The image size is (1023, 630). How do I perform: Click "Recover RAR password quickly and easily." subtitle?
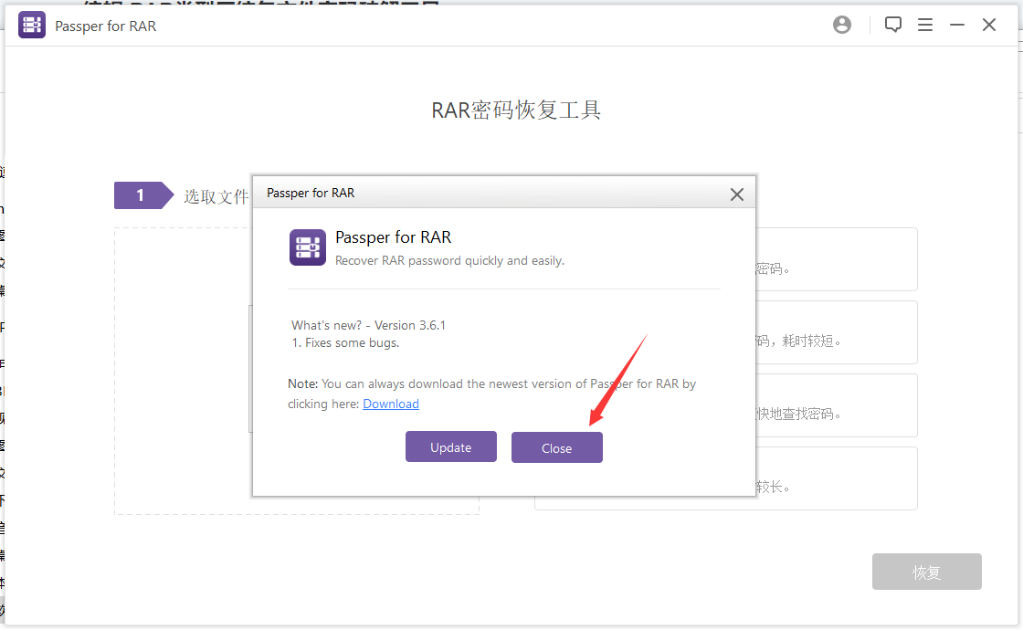(x=449, y=261)
